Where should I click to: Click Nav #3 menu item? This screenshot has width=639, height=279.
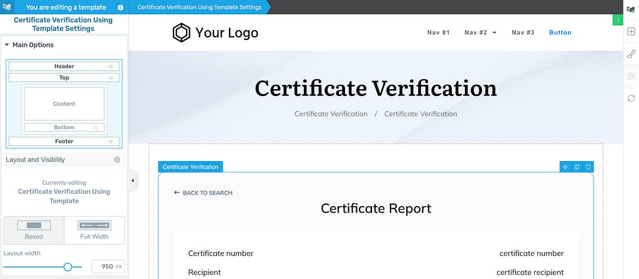point(523,32)
